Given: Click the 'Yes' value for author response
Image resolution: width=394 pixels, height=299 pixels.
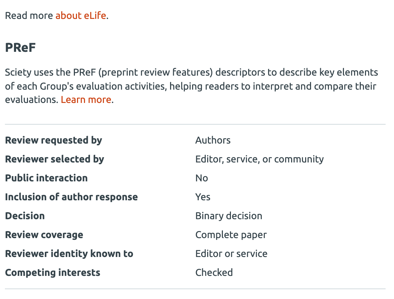Looking at the screenshot, I should 203,197.
